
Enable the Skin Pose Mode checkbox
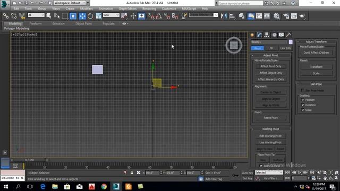tap(302, 90)
